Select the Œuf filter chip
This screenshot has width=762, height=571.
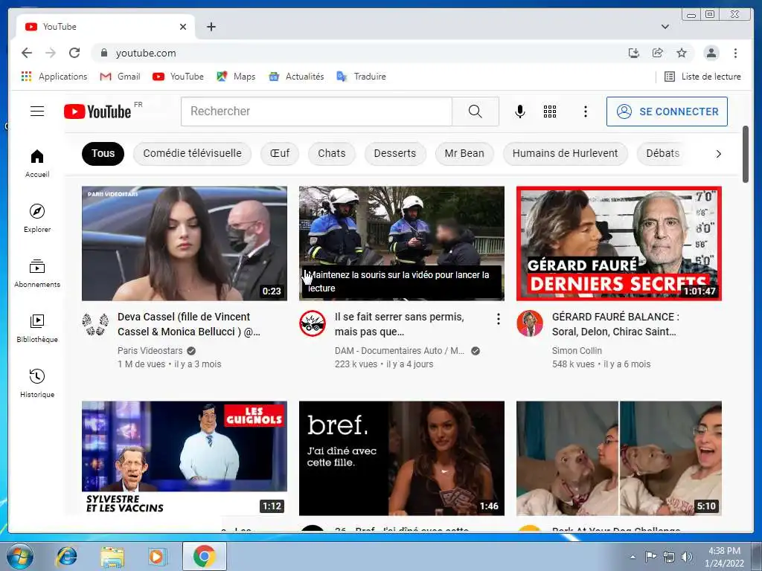point(280,153)
